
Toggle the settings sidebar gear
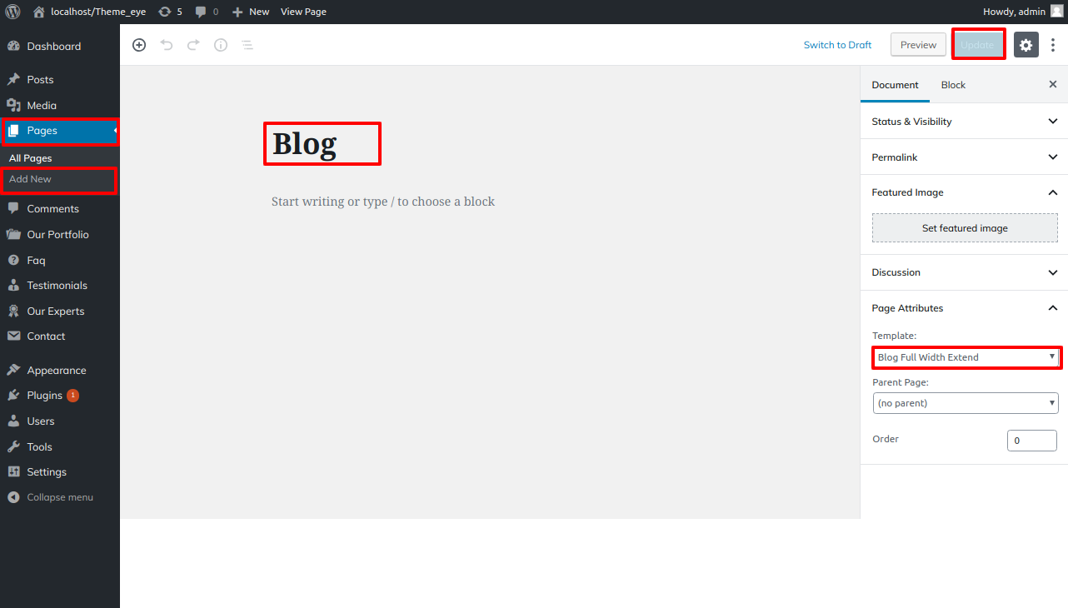(1026, 44)
